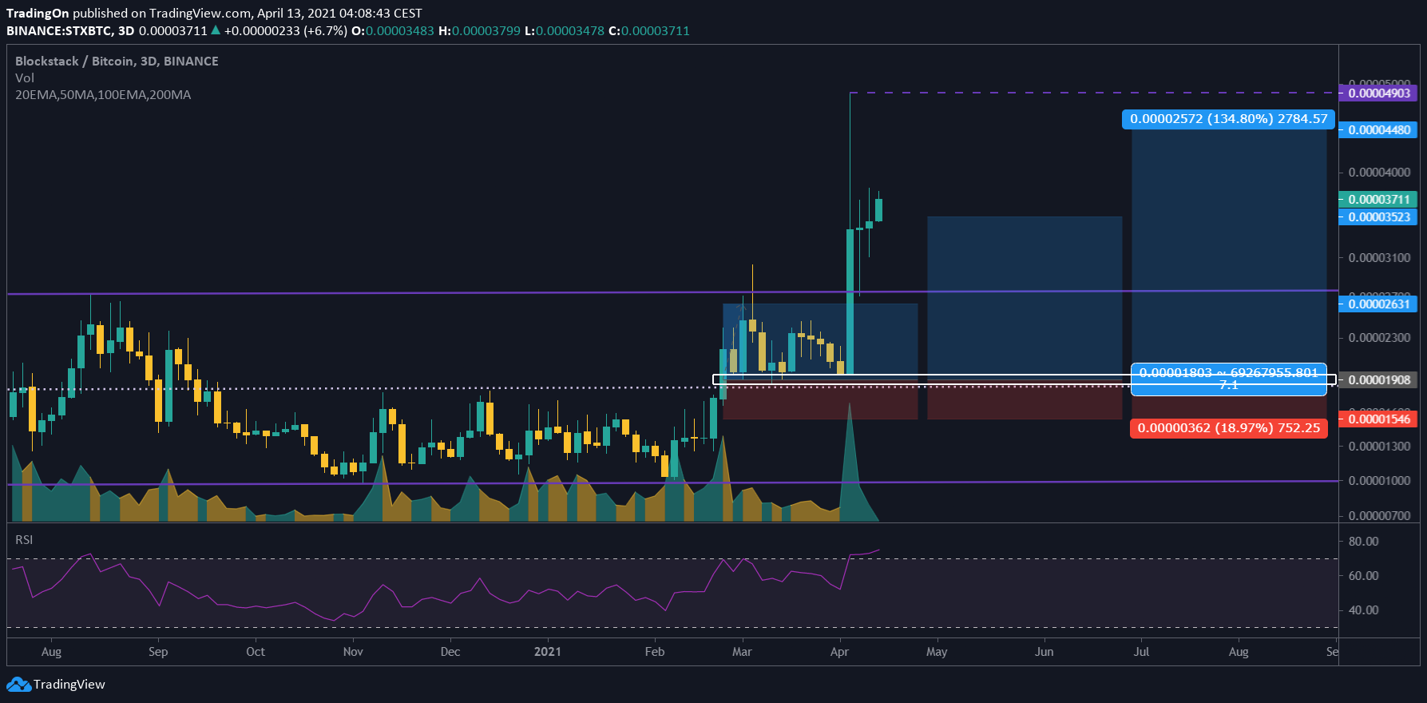Viewport: 1427px width, 703px height.
Task: Click the TradingView cloud logo icon
Action: [19, 685]
